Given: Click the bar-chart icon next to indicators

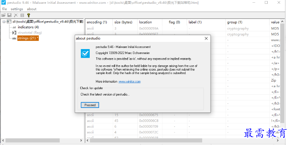Looking at the screenshot, I should click(14, 27).
